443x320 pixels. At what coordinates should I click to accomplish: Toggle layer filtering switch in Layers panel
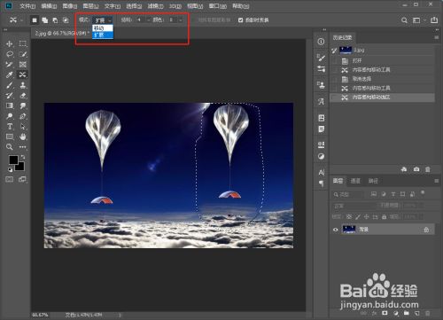pyautogui.click(x=423, y=192)
